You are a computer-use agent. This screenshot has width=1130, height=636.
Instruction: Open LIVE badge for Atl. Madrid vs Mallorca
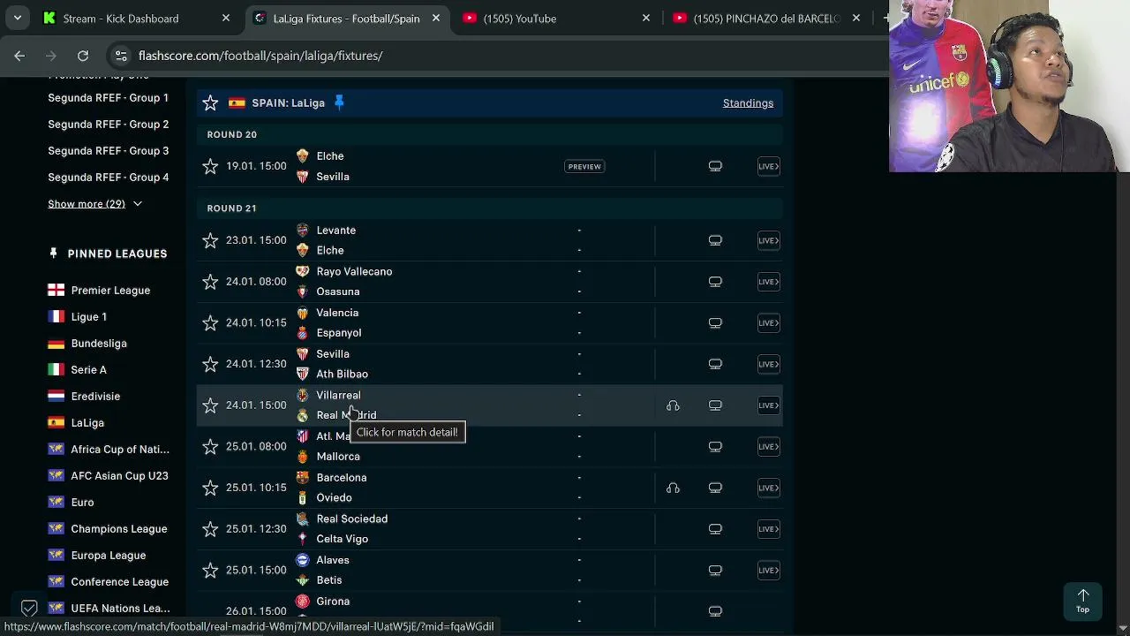[768, 447]
